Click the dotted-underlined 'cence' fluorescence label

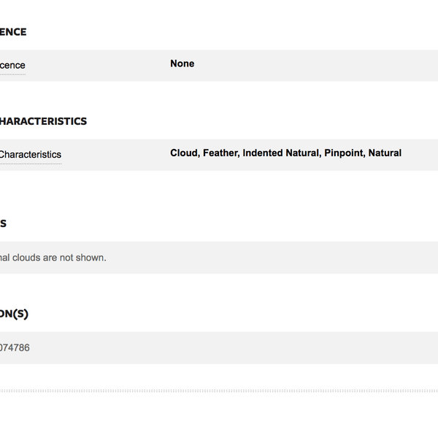(x=12, y=65)
